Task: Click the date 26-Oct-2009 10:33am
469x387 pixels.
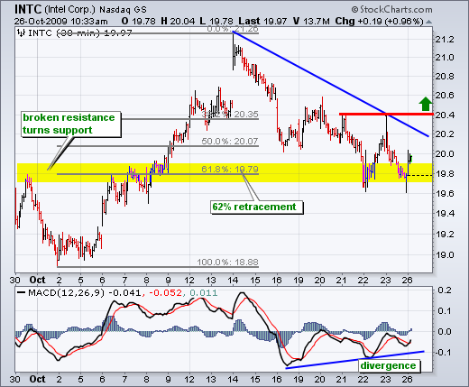Action: click(60, 22)
